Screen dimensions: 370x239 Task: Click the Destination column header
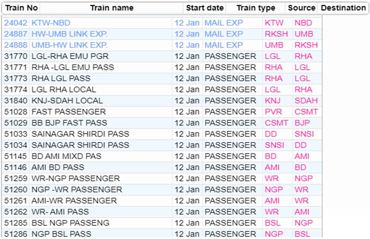click(343, 8)
